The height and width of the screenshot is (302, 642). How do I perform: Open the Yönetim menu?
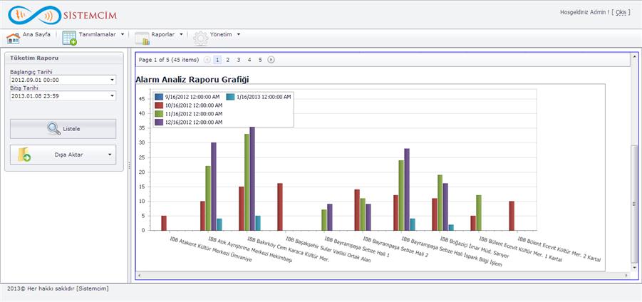225,34
